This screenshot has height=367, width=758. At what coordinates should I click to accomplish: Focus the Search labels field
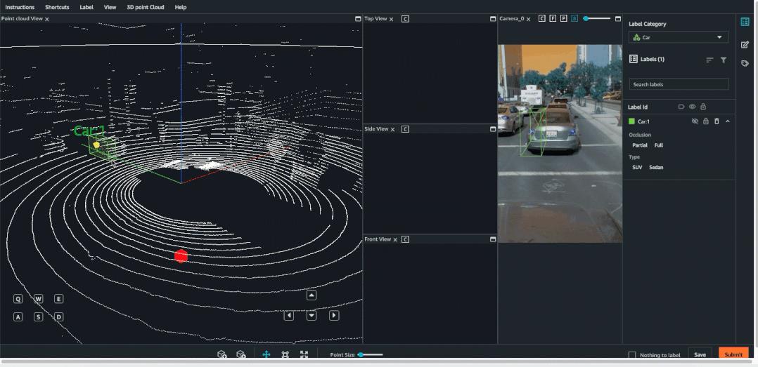(x=679, y=84)
